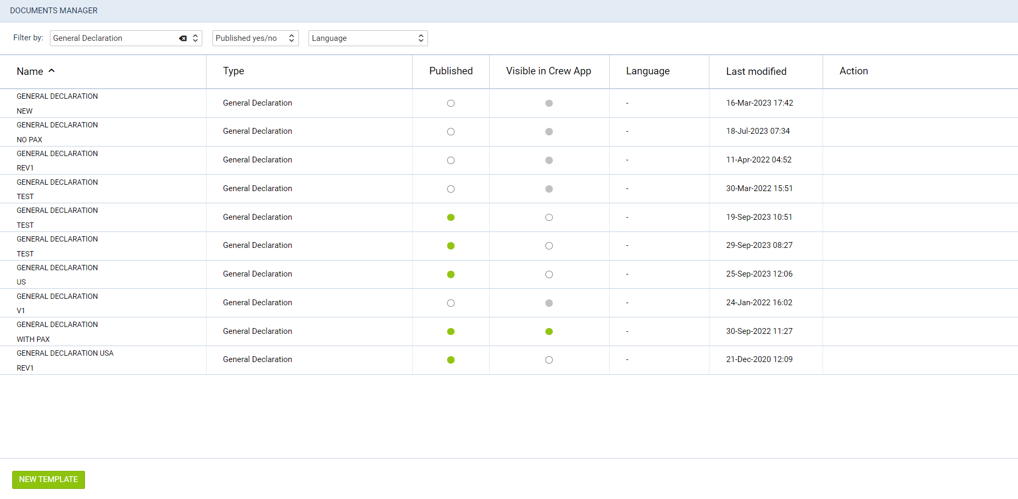Open the Language filter dropdown

368,38
